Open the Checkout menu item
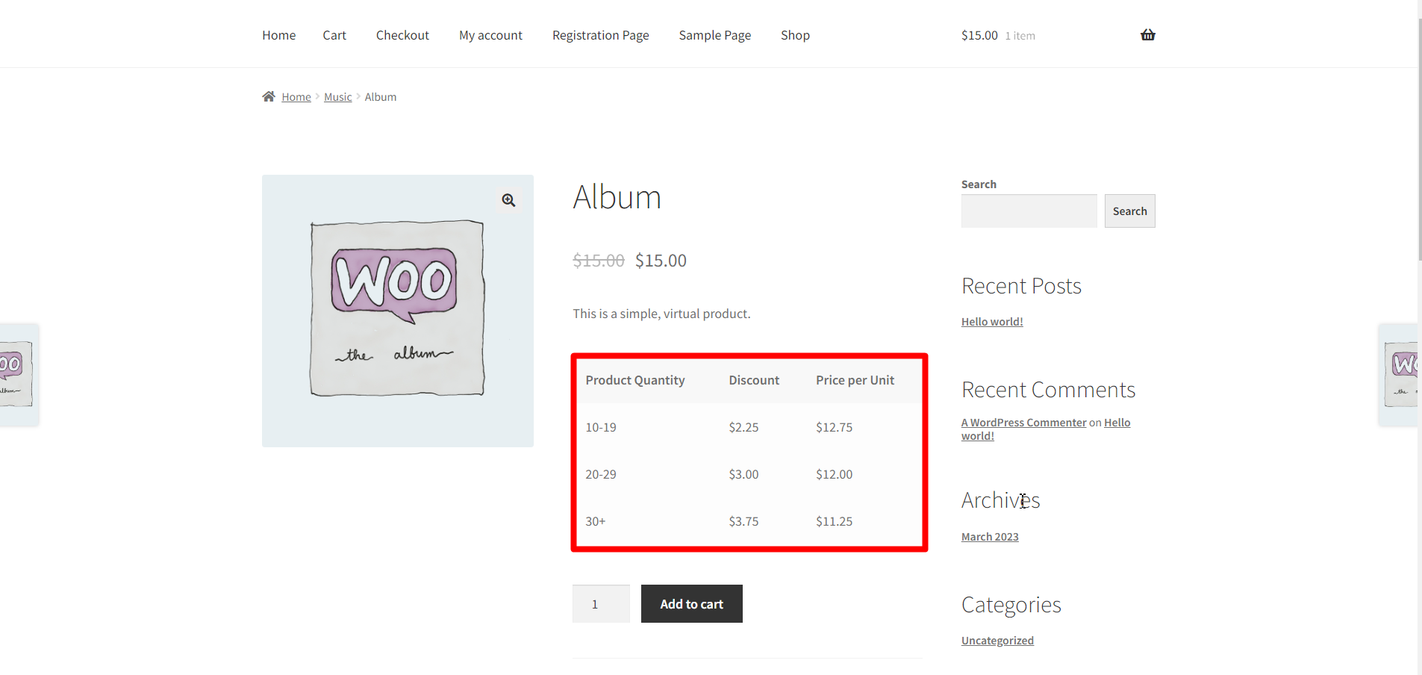Viewport: 1422px width, 675px height. point(402,35)
